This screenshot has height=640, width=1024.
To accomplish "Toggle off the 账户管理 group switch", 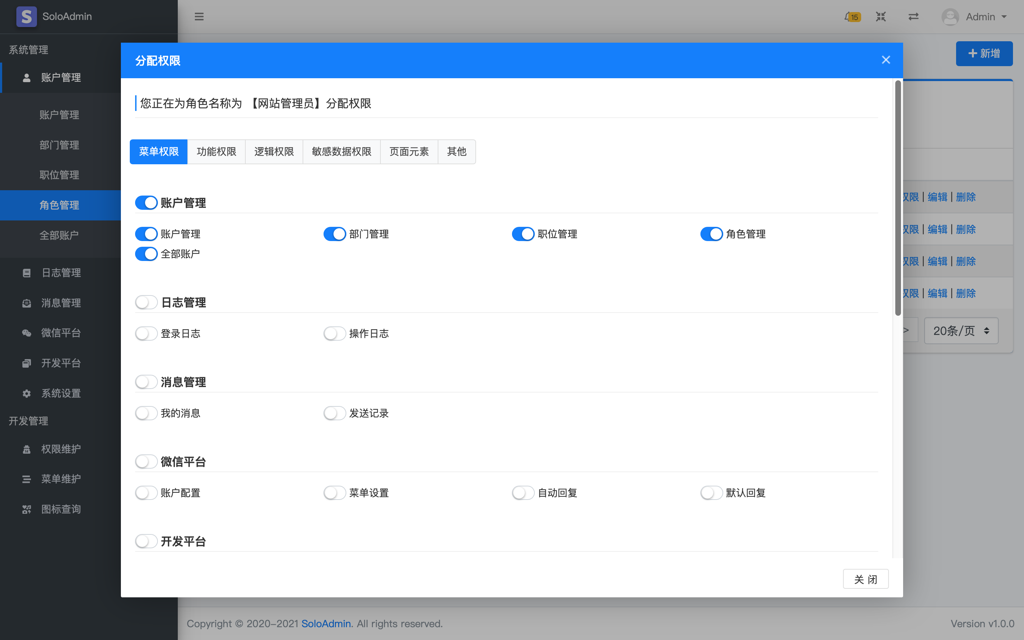I will (146, 203).
